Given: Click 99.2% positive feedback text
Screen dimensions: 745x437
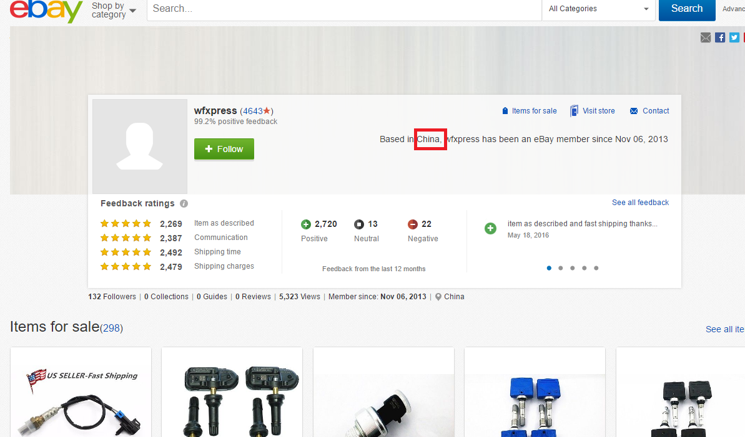Looking at the screenshot, I should tap(235, 122).
